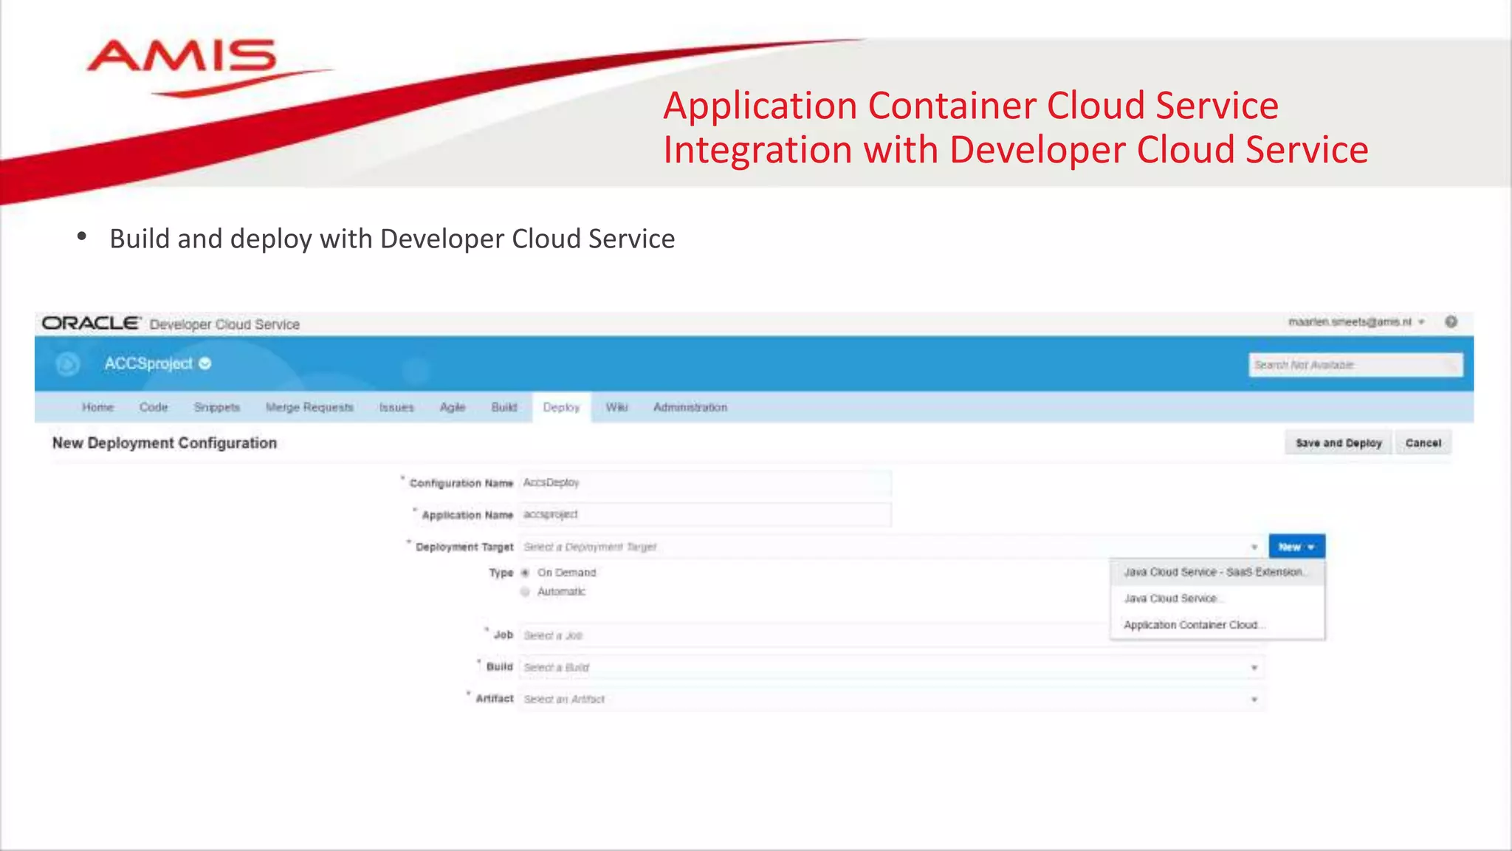Select the On Demand radio button
Screen dimensions: 1512x851
click(x=525, y=573)
